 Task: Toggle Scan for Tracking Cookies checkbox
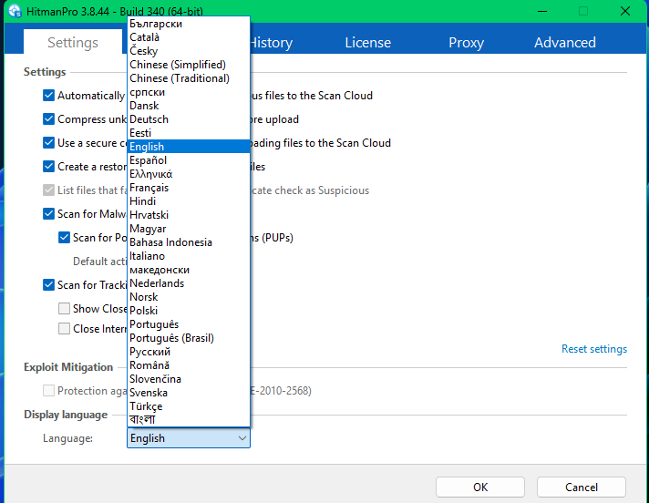click(48, 285)
